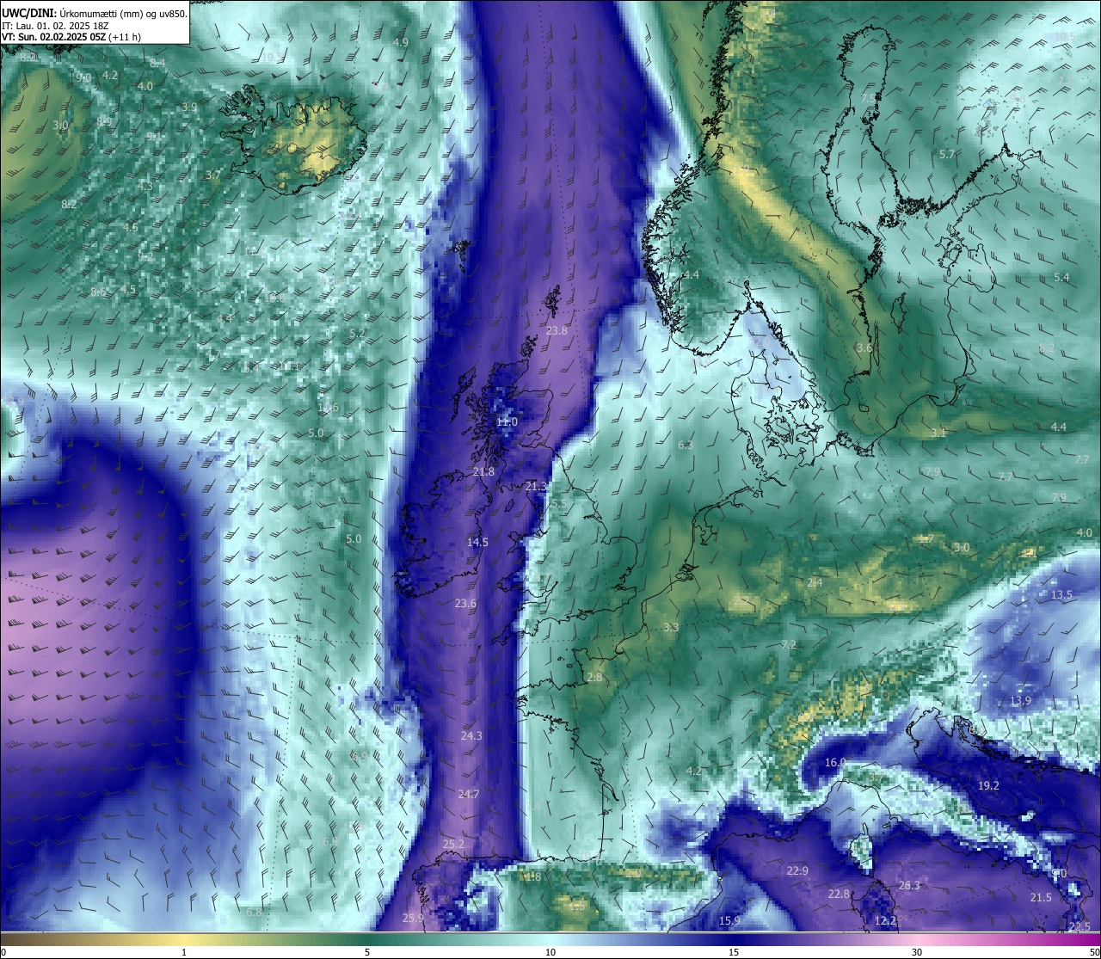The width and height of the screenshot is (1101, 959).
Task: Click the 21.8 map value
Action: coord(484,472)
